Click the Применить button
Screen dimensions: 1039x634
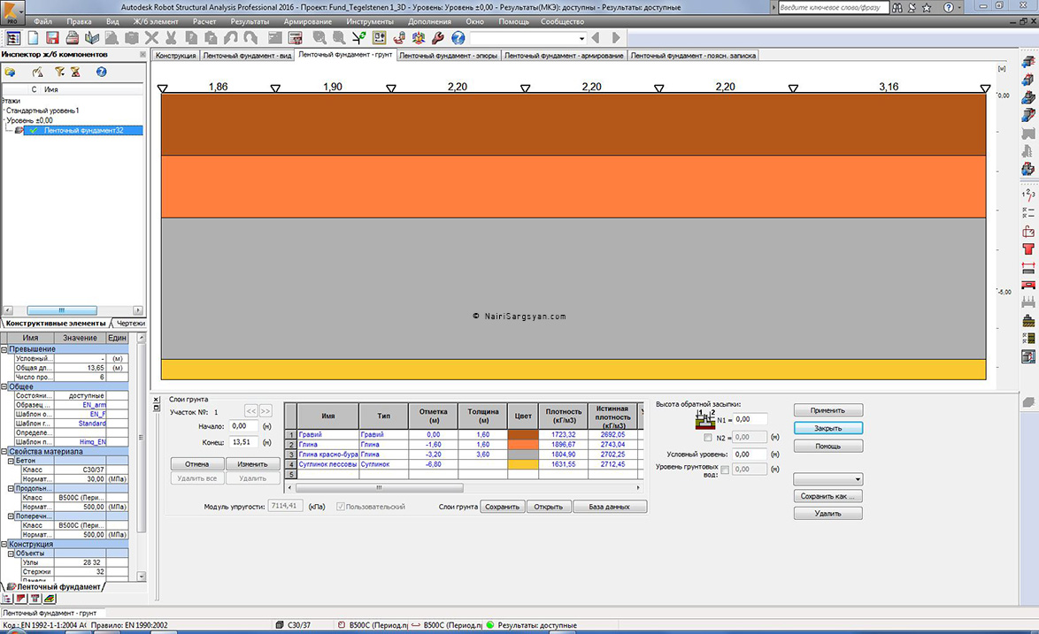click(x=828, y=410)
